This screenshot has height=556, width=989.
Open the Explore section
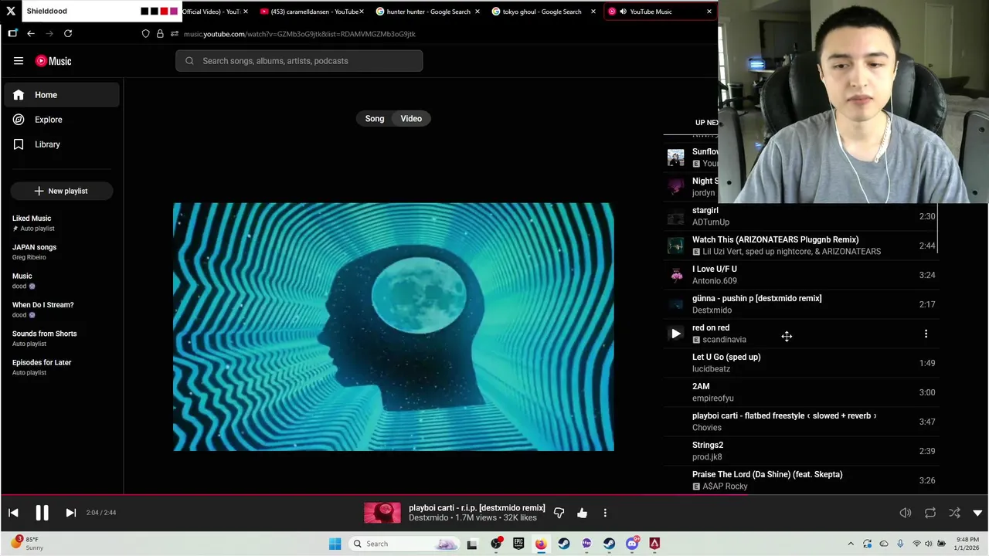pyautogui.click(x=62, y=120)
